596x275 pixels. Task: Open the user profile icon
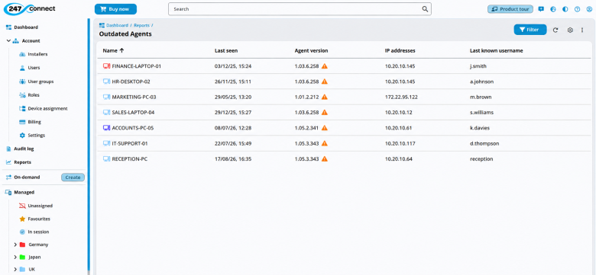coord(589,9)
